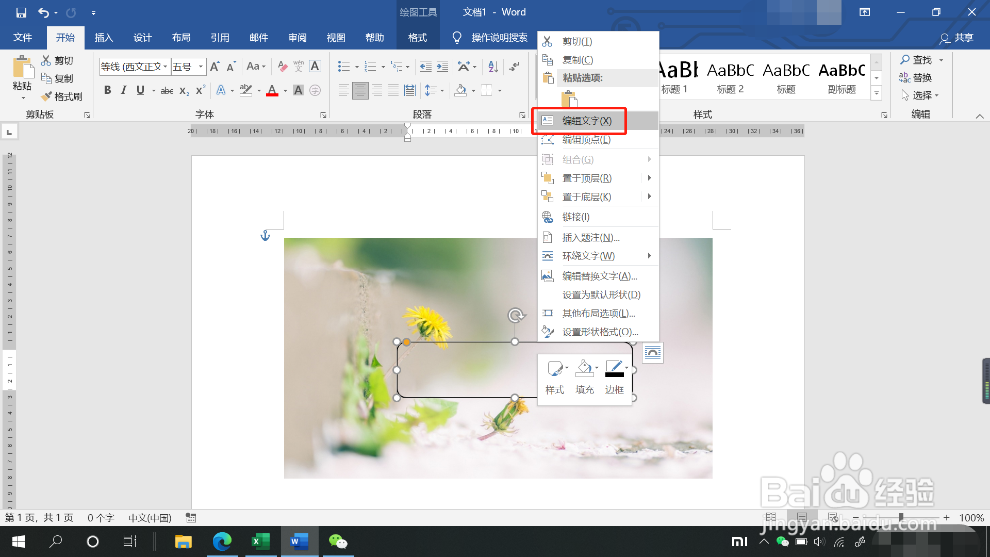The height and width of the screenshot is (557, 990).
Task: Click the Increase Font Size icon
Action: click(x=215, y=67)
